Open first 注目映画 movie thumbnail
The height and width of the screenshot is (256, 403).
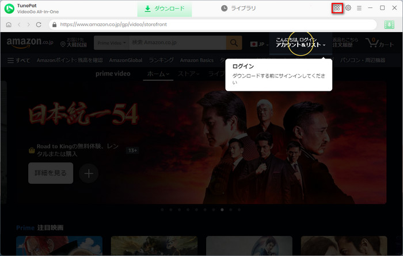[59, 246]
